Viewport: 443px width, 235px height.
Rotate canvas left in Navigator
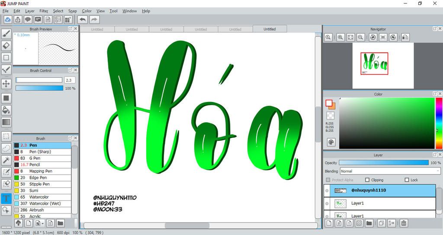373,37
